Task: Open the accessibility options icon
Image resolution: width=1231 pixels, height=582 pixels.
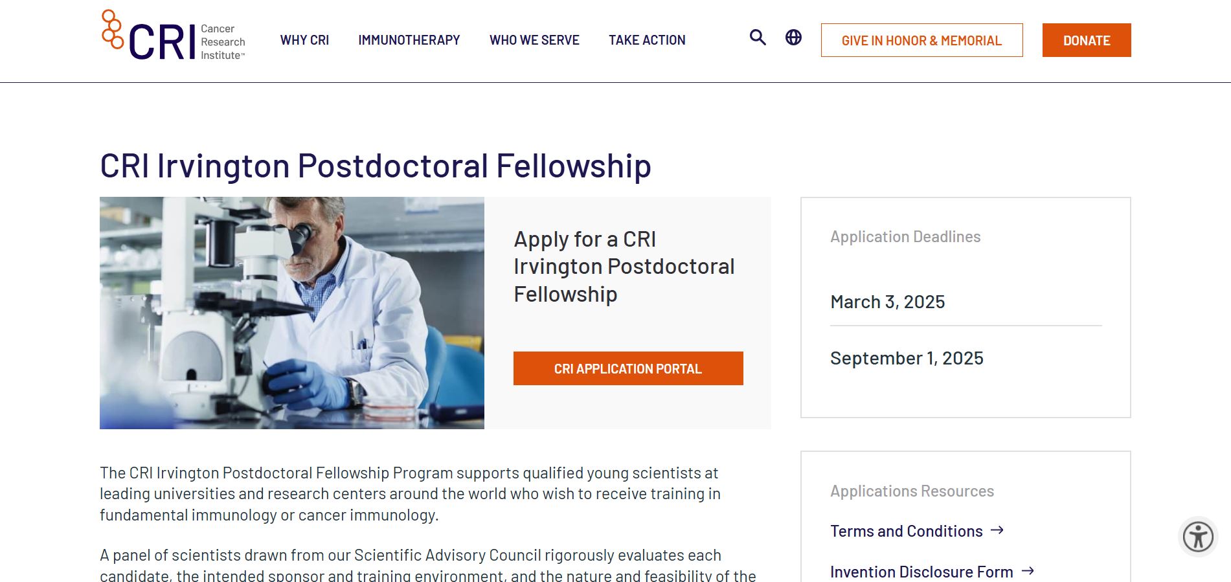Action: point(1197,537)
